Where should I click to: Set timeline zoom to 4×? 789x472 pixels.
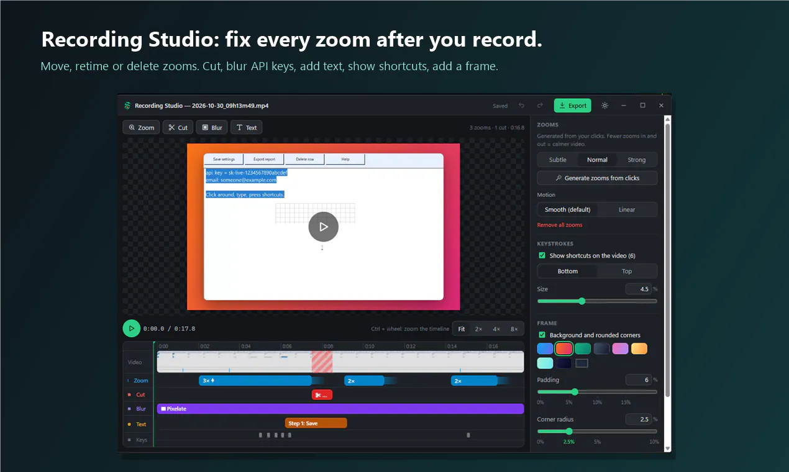pyautogui.click(x=496, y=329)
